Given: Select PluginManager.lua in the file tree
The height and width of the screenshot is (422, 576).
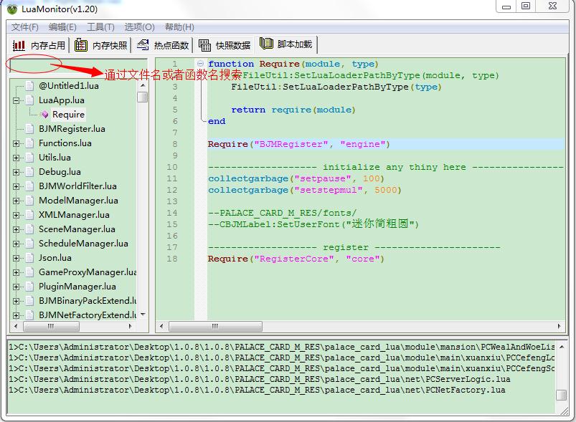Looking at the screenshot, I should tap(77, 286).
